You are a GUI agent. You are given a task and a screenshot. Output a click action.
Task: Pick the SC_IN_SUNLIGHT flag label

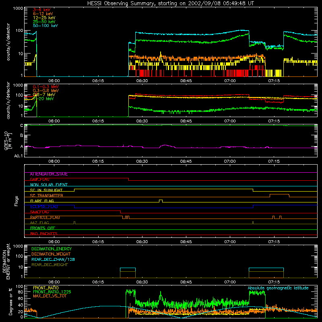click(x=46, y=190)
